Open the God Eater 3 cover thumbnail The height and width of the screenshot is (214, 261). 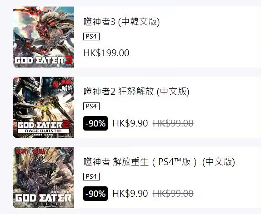coord(44,37)
